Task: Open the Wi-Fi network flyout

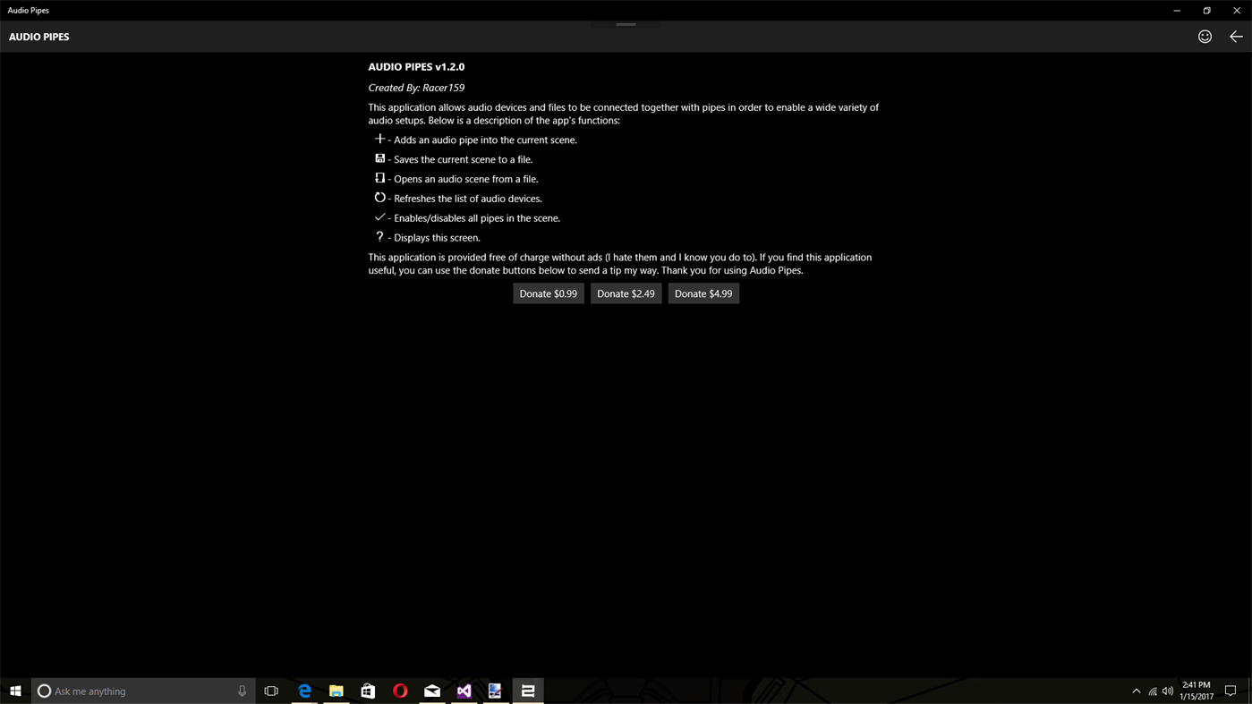Action: point(1151,690)
